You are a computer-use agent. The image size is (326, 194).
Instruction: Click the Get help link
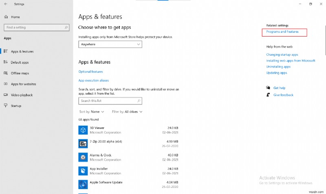(x=279, y=88)
